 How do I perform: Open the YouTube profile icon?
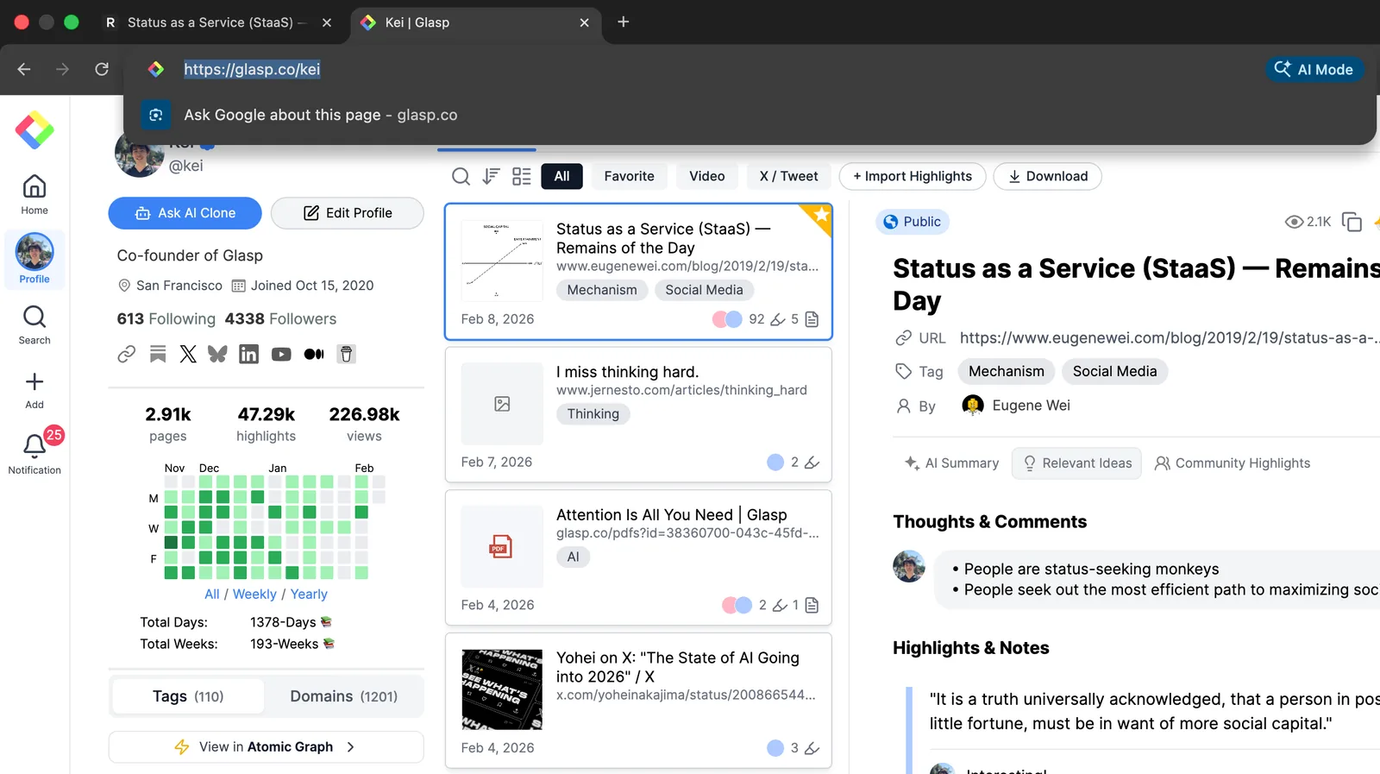pos(281,354)
